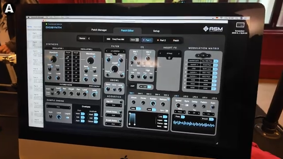This screenshot has height=159, width=283.
Task: Click the EQ High Freq knob
Action: (x=145, y=77)
